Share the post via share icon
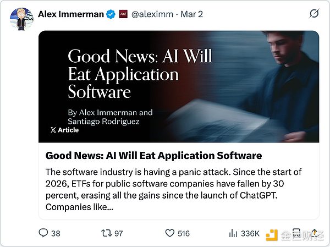Screen dimensions: 330x247 [315, 233]
